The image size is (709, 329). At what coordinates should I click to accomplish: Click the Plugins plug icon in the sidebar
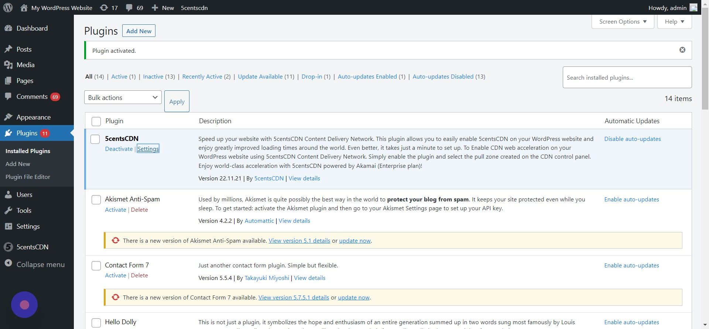[x=8, y=133]
